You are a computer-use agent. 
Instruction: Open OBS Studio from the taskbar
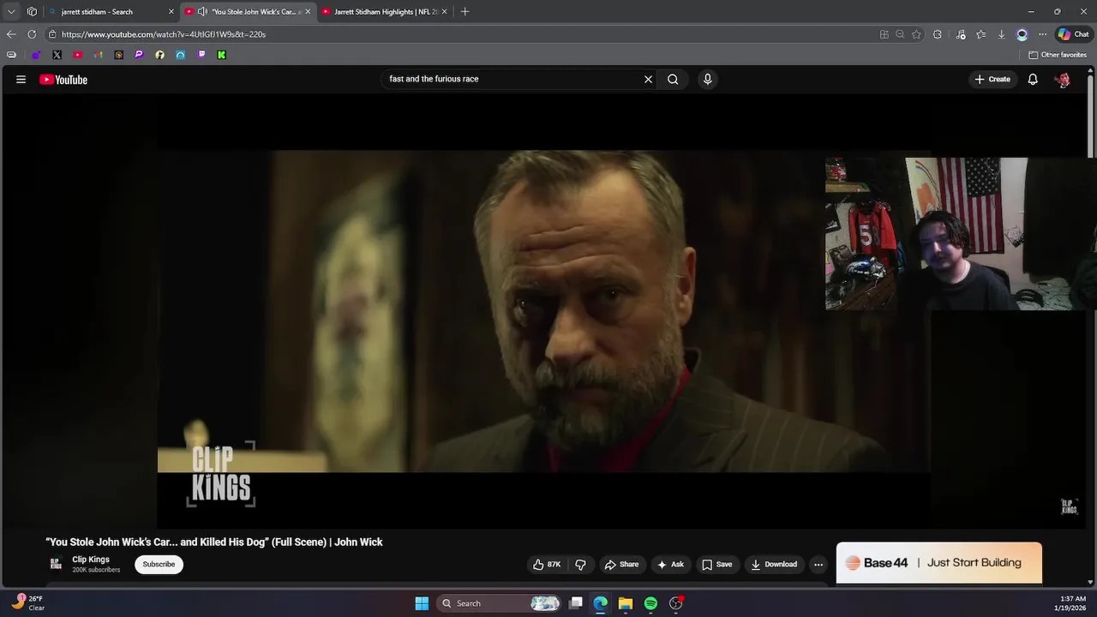coord(675,603)
